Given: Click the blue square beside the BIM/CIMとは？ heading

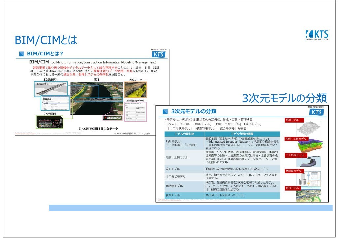Looking at the screenshot, I should (x=22, y=54).
